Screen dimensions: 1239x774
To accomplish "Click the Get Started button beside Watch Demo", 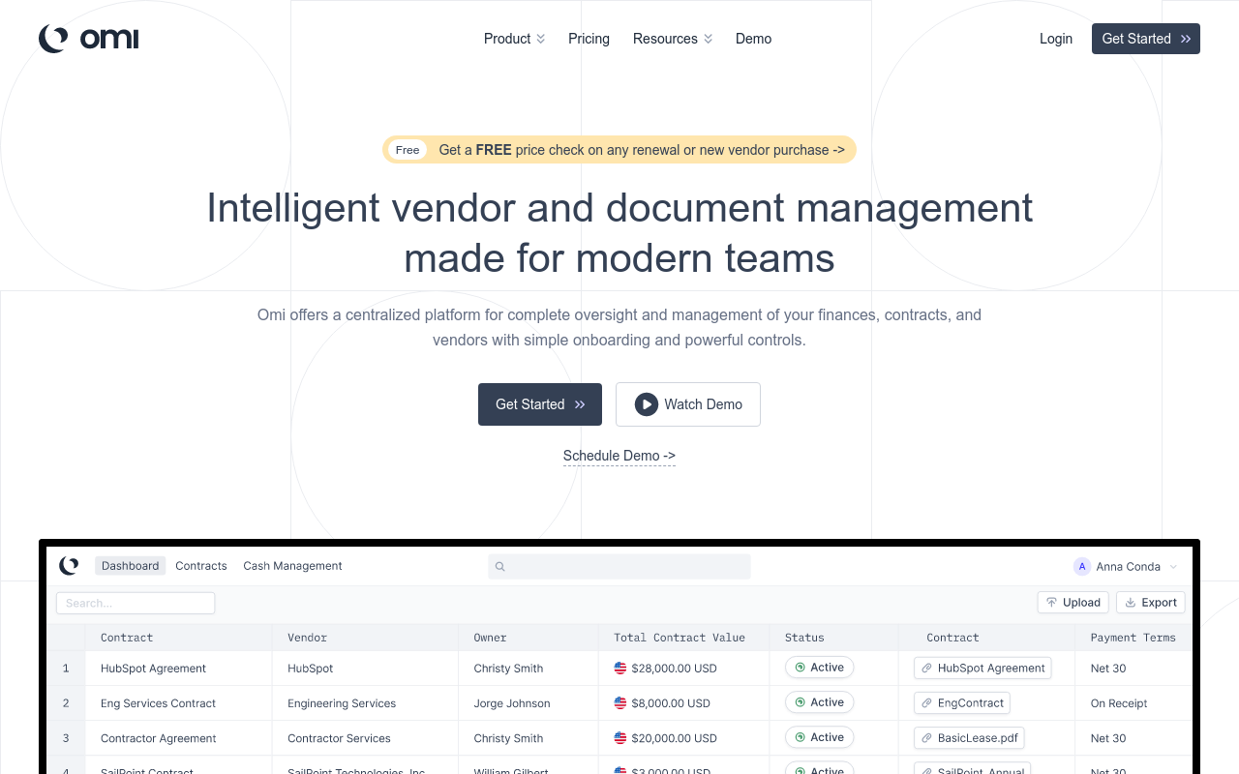I will coord(540,404).
